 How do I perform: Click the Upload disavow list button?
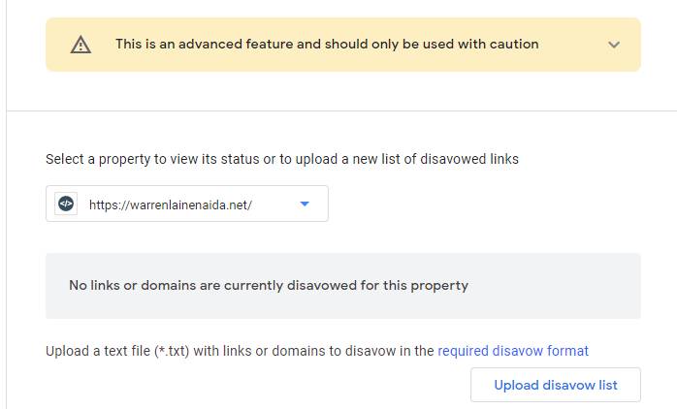[x=556, y=385]
